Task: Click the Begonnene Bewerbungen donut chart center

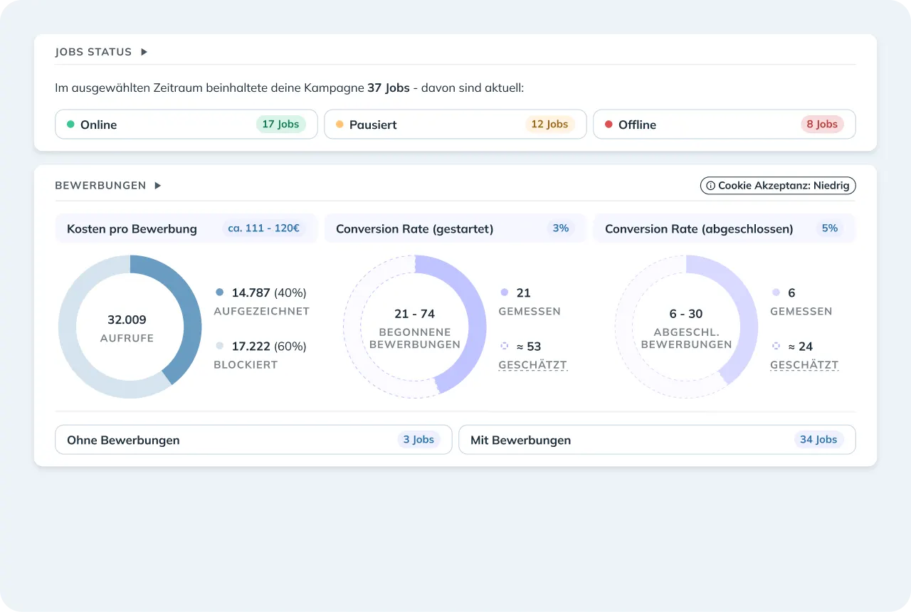Action: click(x=416, y=327)
